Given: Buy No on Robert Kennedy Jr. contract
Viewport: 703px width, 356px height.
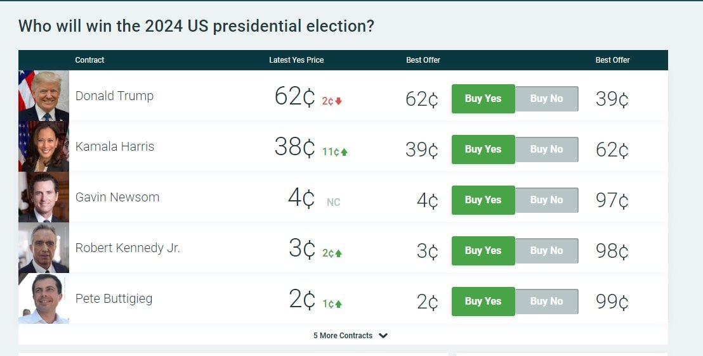Looking at the screenshot, I should pos(546,251).
